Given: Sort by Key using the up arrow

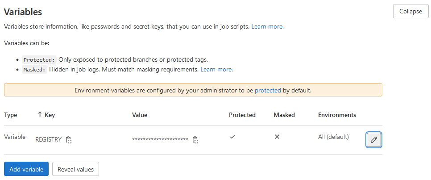Looking at the screenshot, I should (x=40, y=115).
